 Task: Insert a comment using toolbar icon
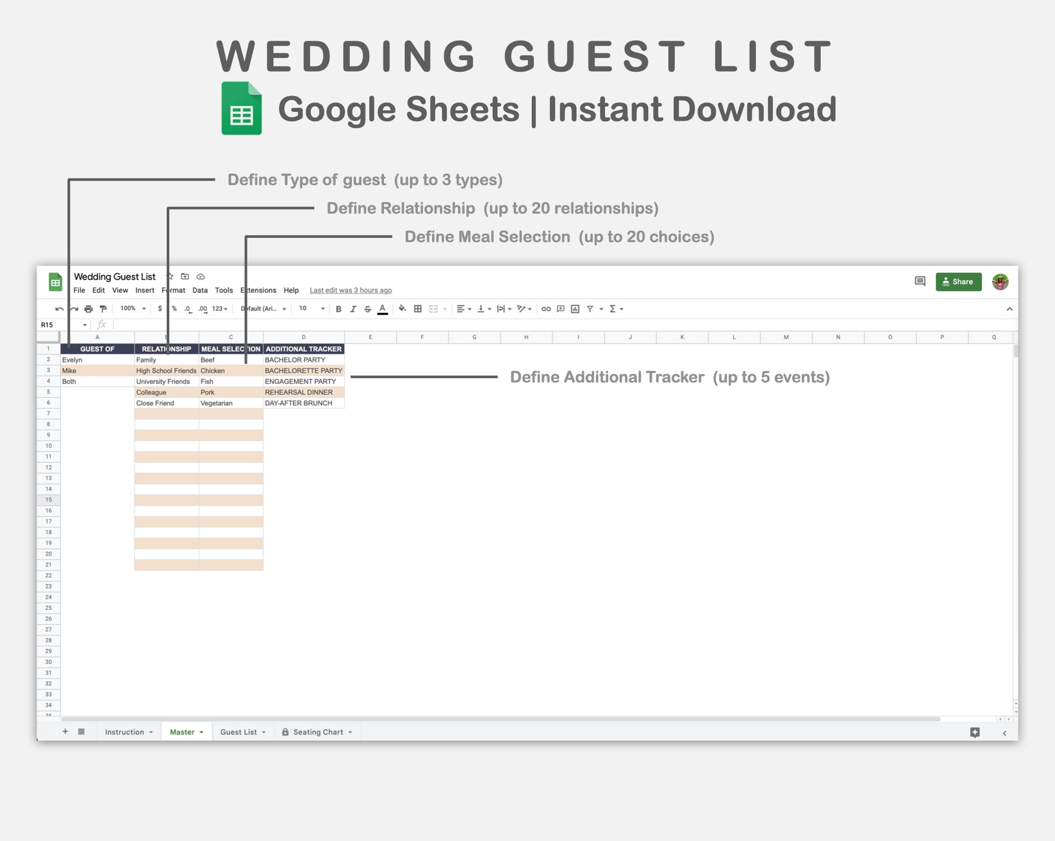[x=559, y=309]
